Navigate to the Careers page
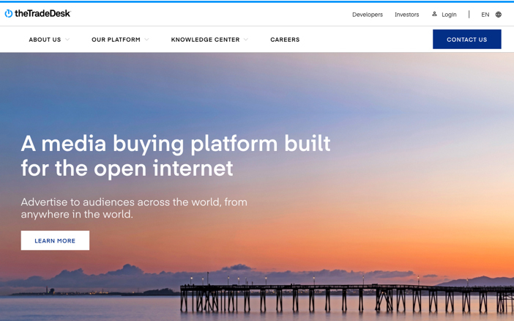The height and width of the screenshot is (321, 514). click(x=285, y=40)
